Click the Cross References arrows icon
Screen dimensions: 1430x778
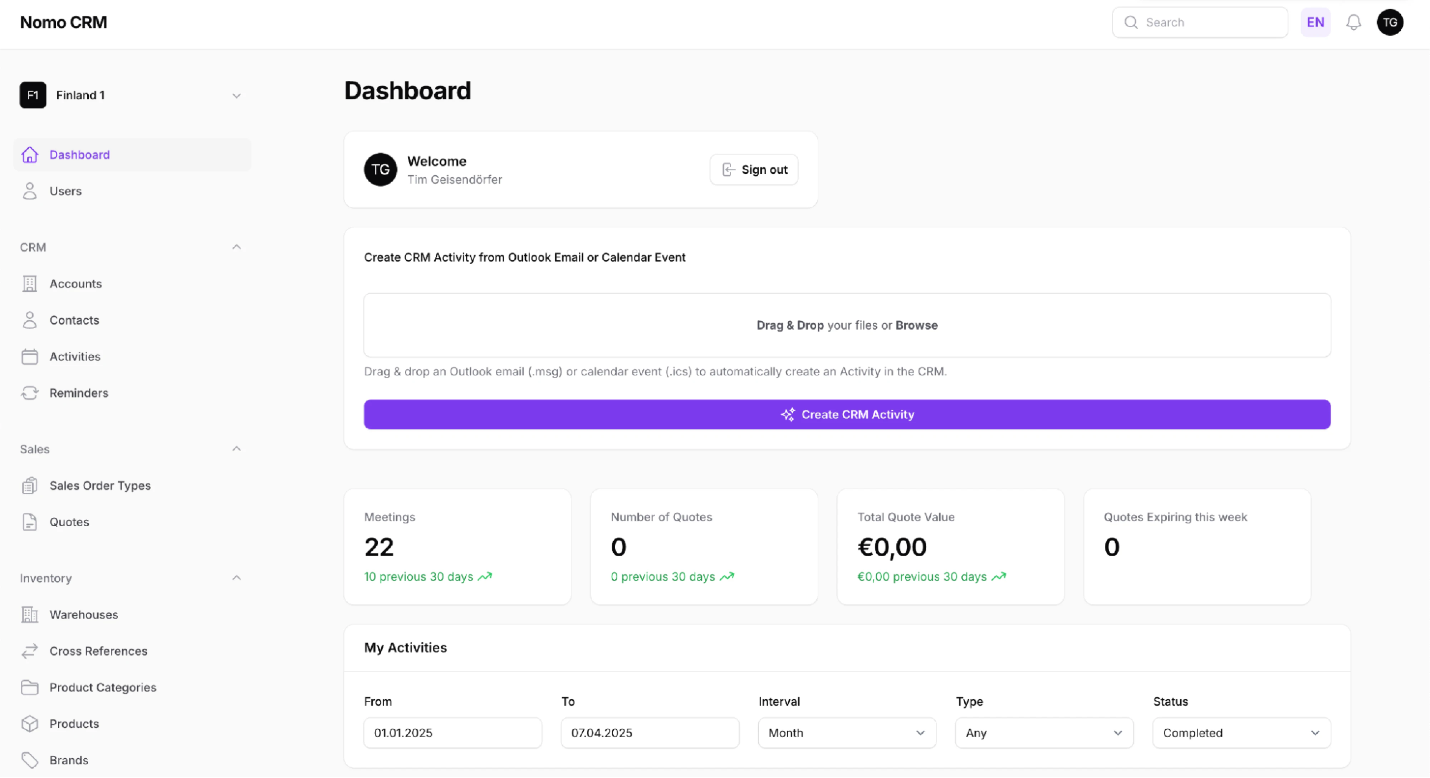[29, 650]
